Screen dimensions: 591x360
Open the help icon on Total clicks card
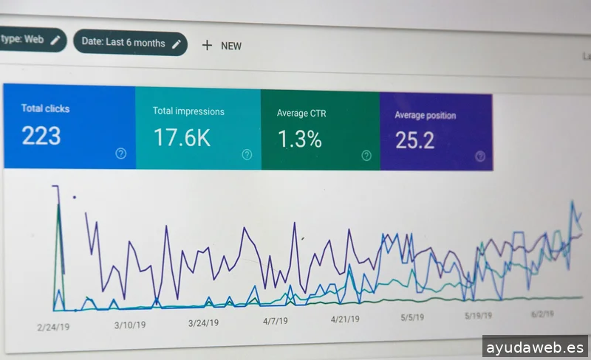121,153
